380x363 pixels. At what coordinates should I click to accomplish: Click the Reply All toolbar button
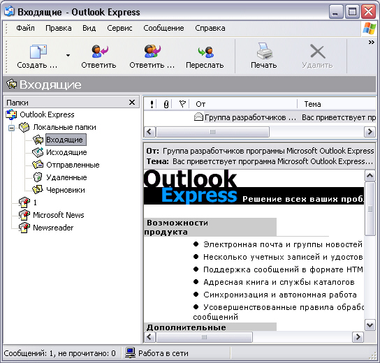tap(152, 56)
